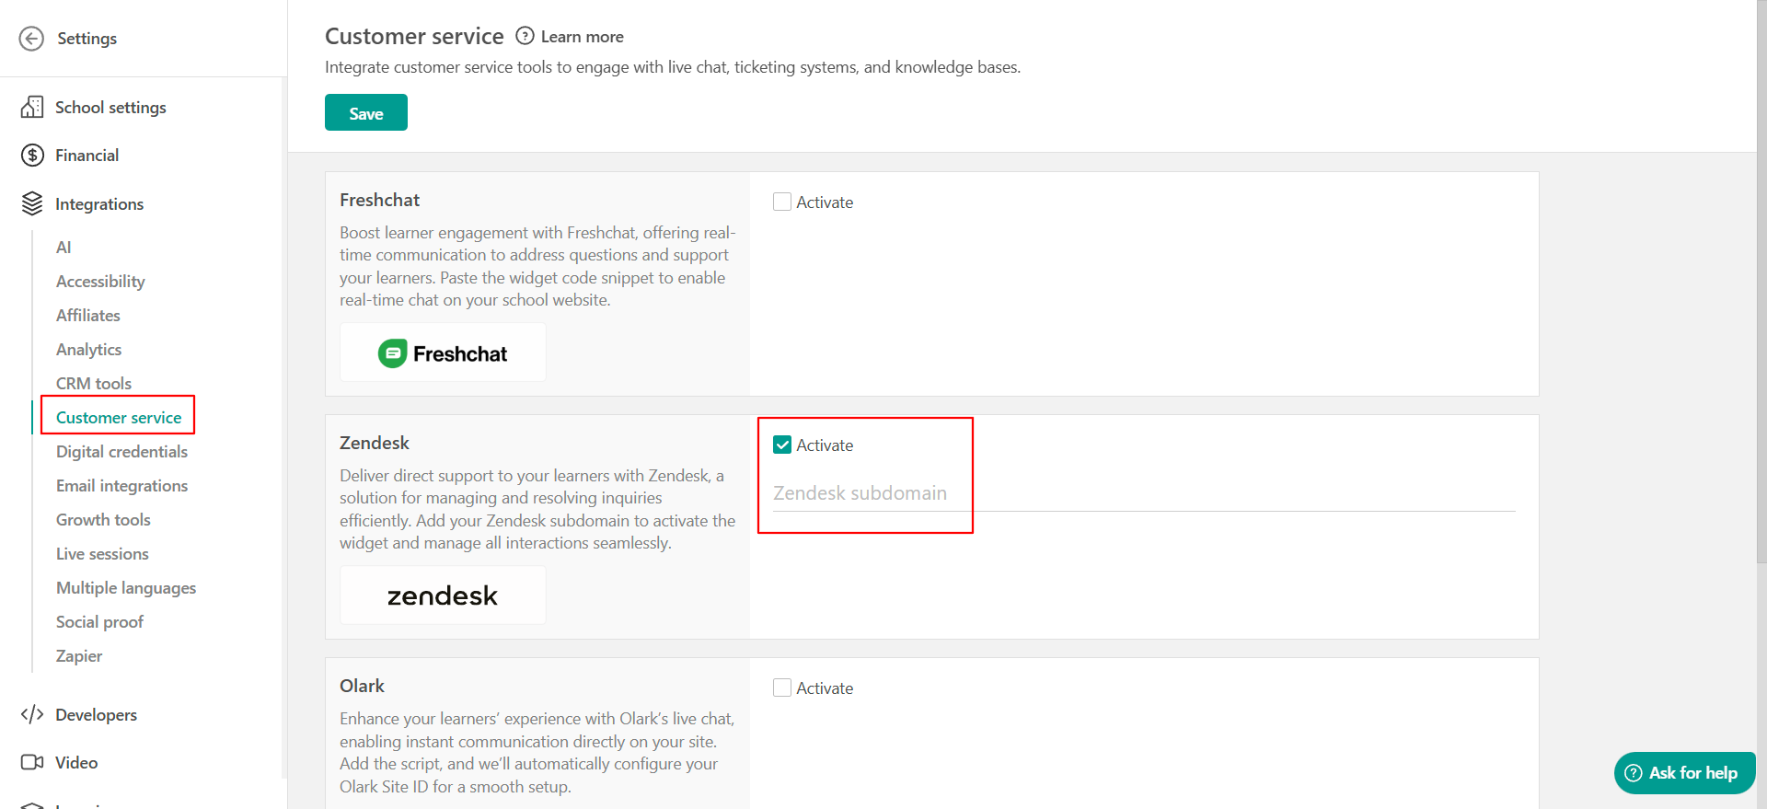Tick the Olark Activate checkbox
The width and height of the screenshot is (1767, 809).
click(782, 688)
